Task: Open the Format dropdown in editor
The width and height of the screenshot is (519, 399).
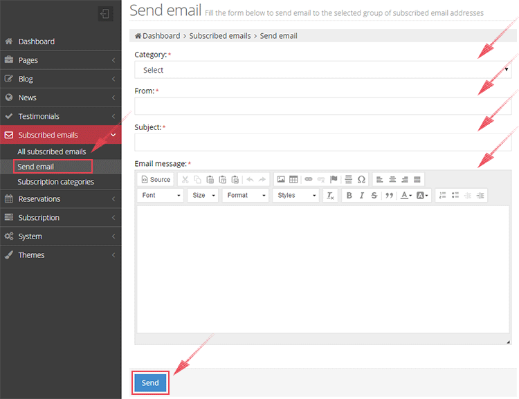Action: 245,196
